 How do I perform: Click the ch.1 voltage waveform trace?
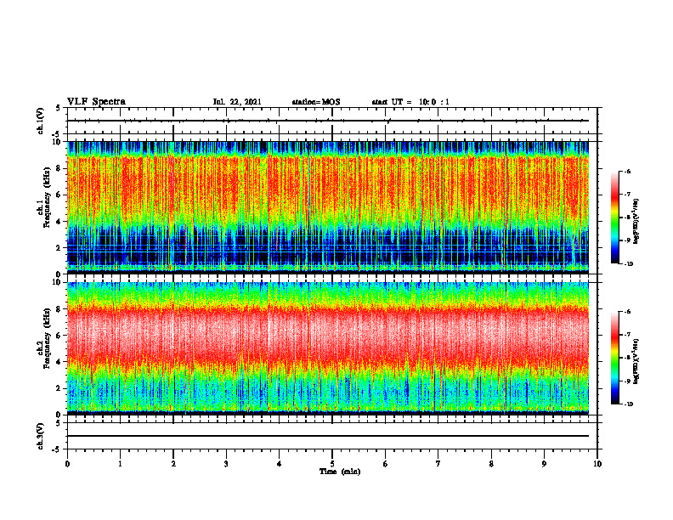tap(328, 121)
